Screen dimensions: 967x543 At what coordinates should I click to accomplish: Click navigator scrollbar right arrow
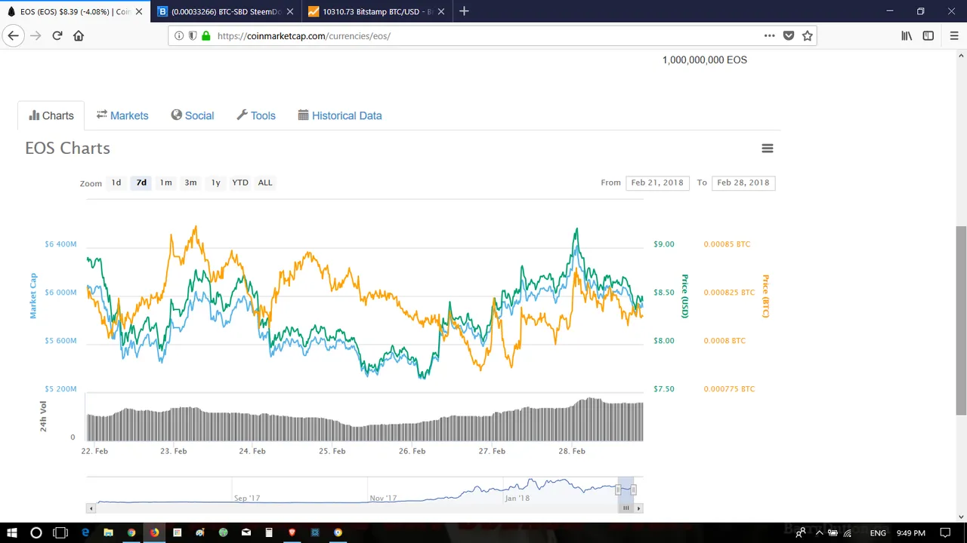tap(639, 508)
